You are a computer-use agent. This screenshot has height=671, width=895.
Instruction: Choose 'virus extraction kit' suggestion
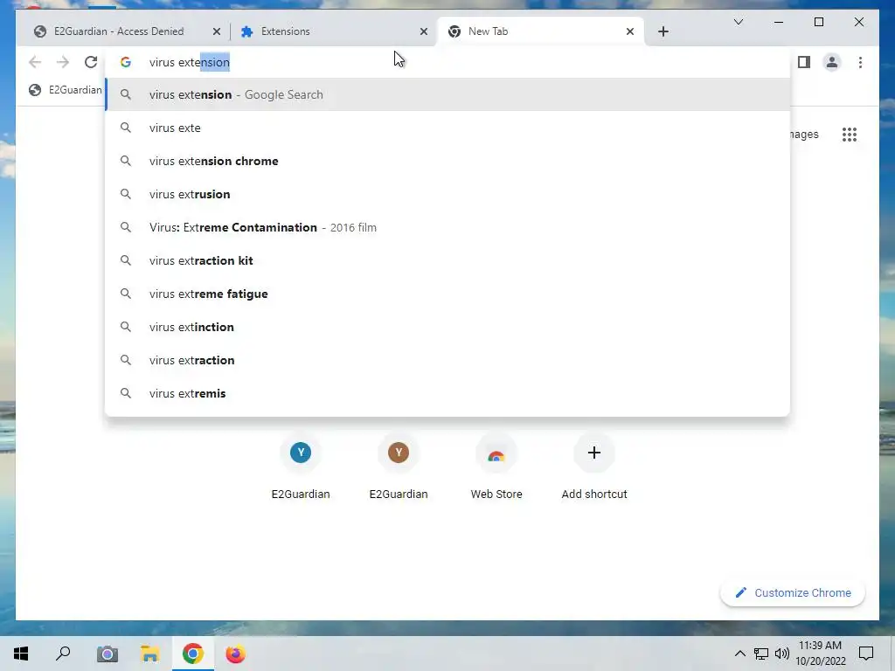tap(448, 260)
